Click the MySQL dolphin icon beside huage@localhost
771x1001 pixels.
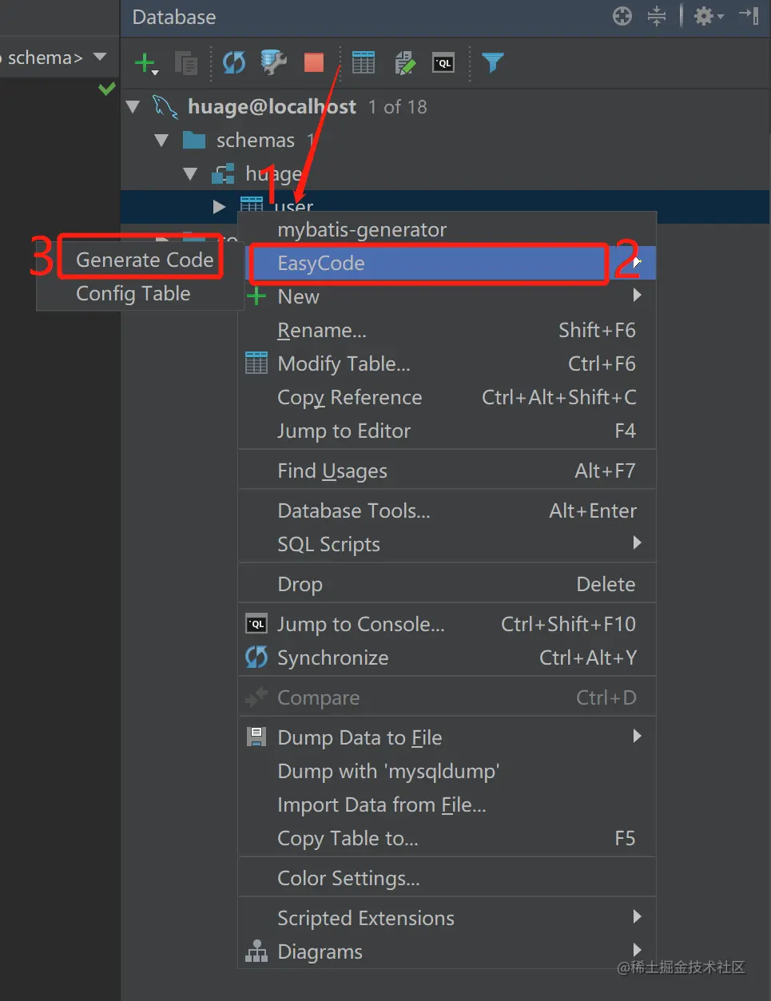click(x=165, y=107)
